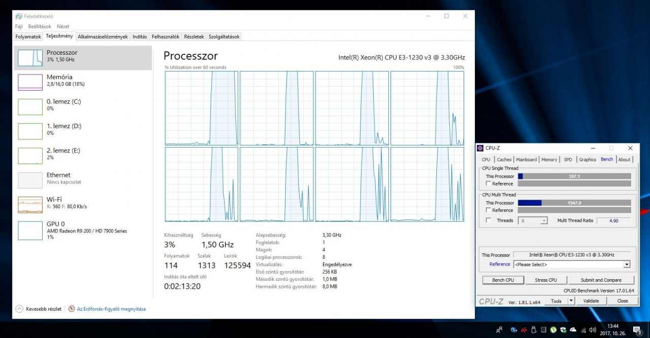The image size is (650, 338).
Task: Switch to the Folyamatok tab
Action: click(28, 36)
